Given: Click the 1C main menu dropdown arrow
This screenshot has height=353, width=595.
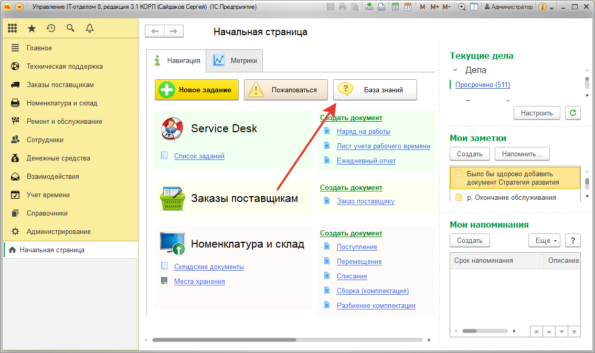Looking at the screenshot, I should [19, 7].
